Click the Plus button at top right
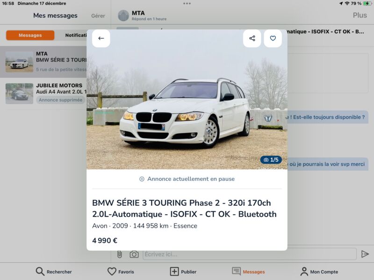 360,15
